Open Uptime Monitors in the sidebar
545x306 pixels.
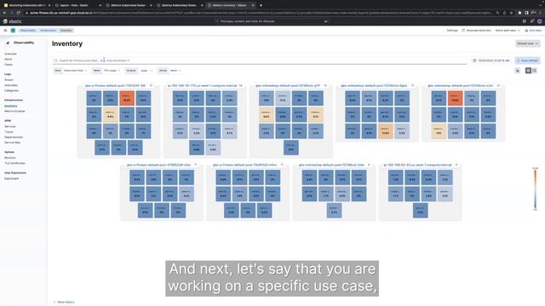pos(9,157)
